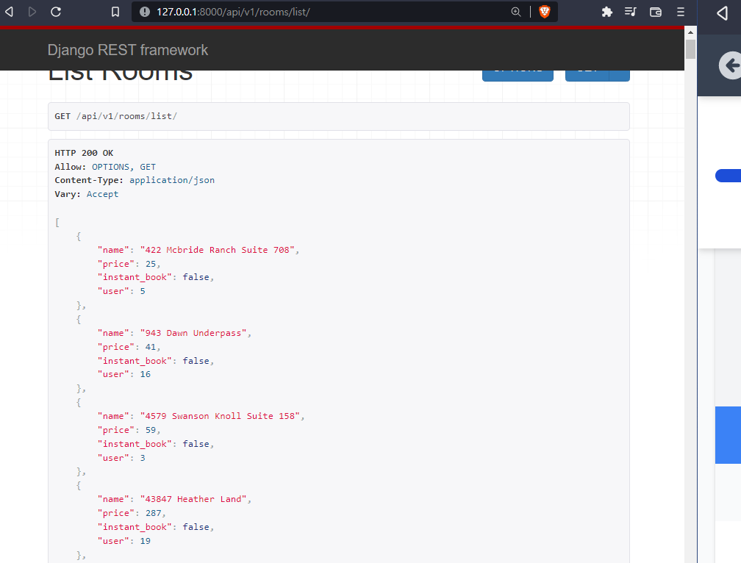741x563 pixels.
Task: Click the triangle icon in the side window
Action: point(722,12)
